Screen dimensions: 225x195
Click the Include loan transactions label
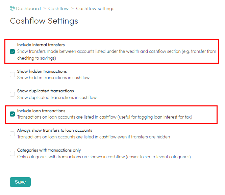pyautogui.click(x=41, y=111)
